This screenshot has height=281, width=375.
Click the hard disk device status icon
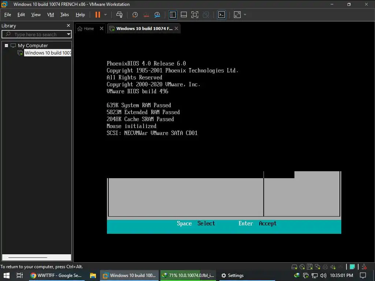(294, 267)
